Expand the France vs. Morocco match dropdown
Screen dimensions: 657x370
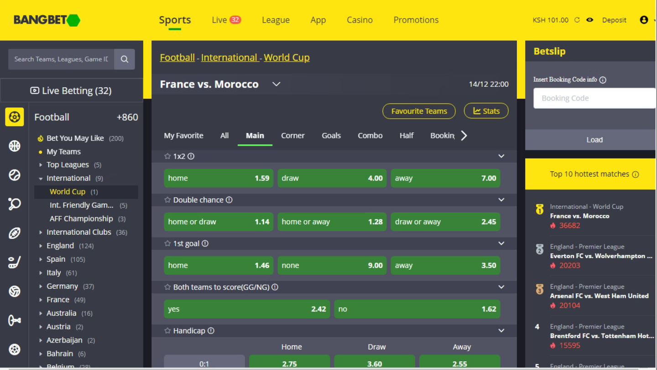[276, 84]
